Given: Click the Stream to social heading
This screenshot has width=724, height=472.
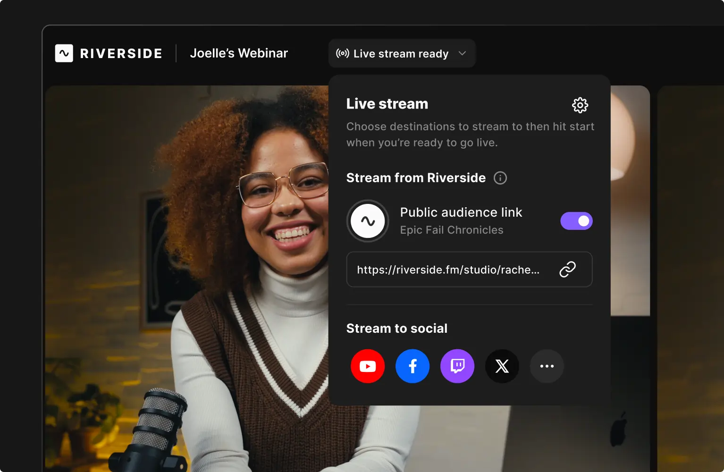Looking at the screenshot, I should 397,329.
